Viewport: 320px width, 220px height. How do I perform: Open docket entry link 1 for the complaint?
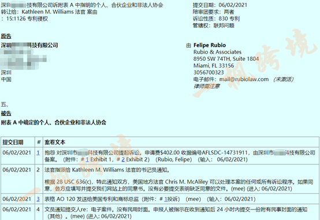tap(38, 153)
